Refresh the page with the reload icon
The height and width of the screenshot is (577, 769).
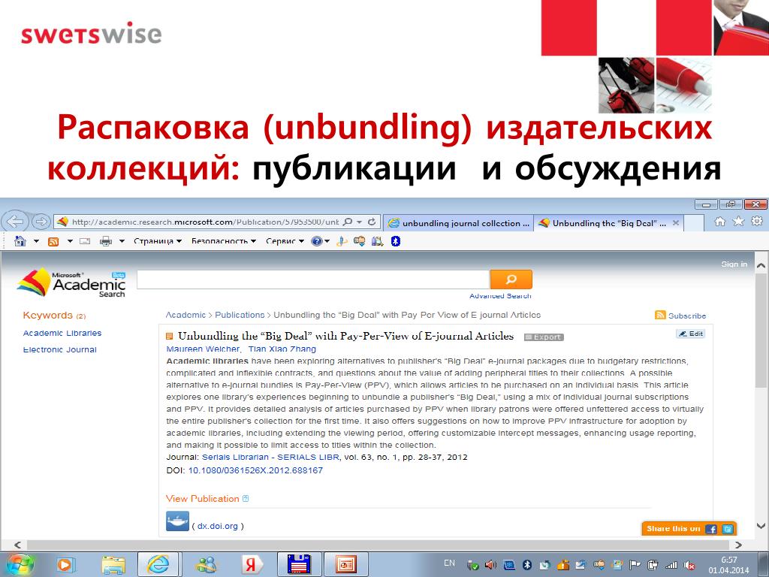point(372,222)
